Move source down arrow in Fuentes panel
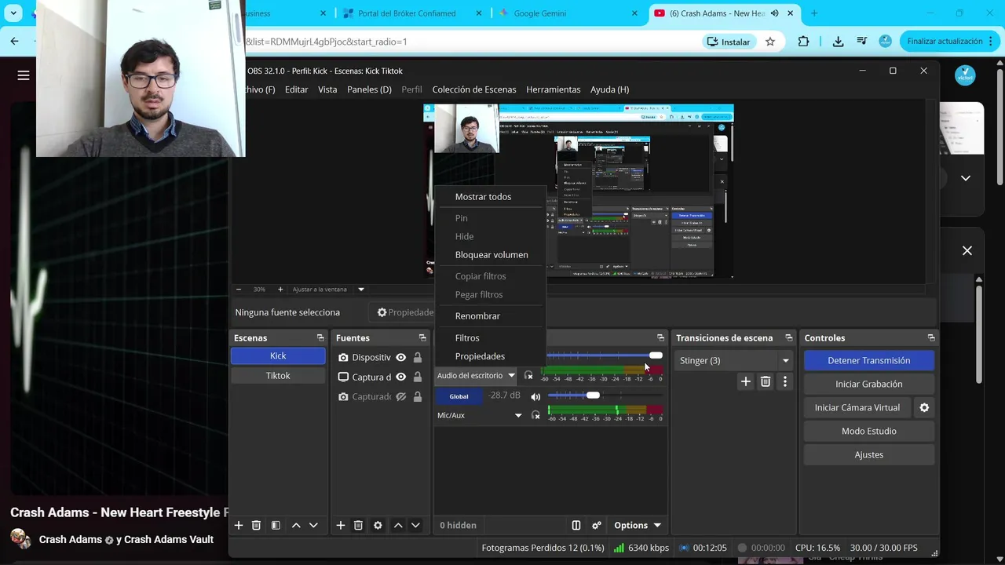The height and width of the screenshot is (565, 1005). [x=415, y=525]
